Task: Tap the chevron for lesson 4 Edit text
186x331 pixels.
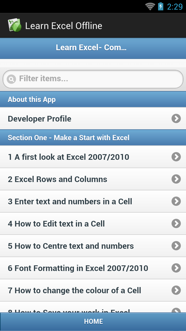Action: point(176,223)
